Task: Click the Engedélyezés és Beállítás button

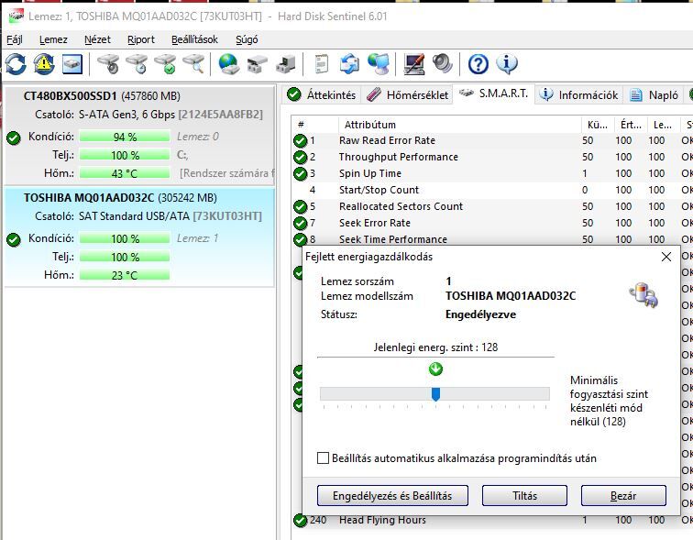Action: click(392, 495)
